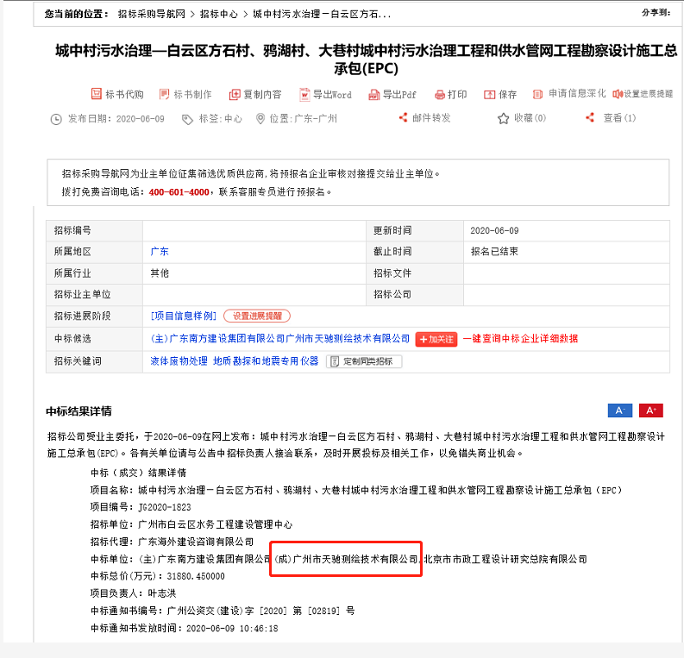Print the page with 打印
Viewport: 684px width, 658px height.
tap(439, 94)
